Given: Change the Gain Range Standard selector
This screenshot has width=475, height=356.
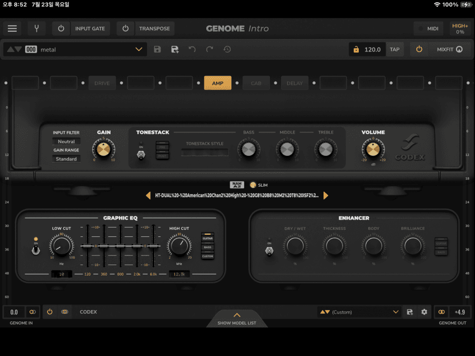Looking at the screenshot, I should pyautogui.click(x=66, y=159).
